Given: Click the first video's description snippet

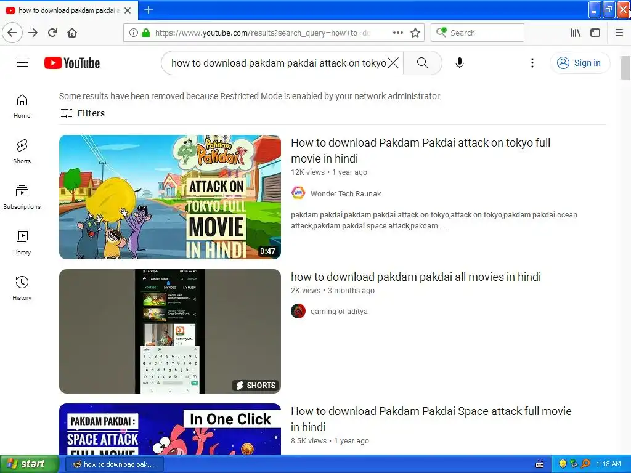Looking at the screenshot, I should pos(434,220).
